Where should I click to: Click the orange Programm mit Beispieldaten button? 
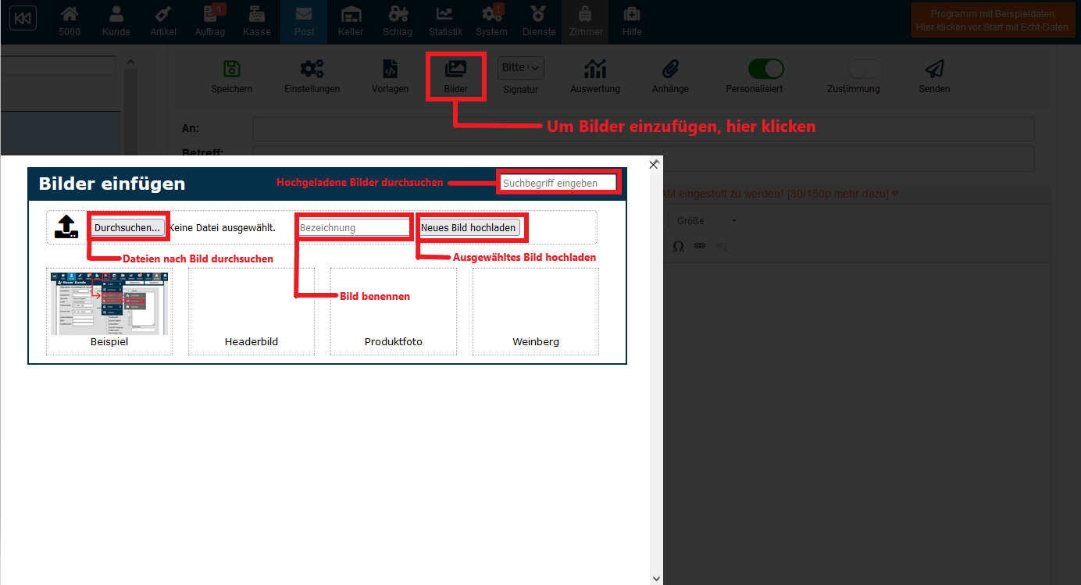[992, 21]
